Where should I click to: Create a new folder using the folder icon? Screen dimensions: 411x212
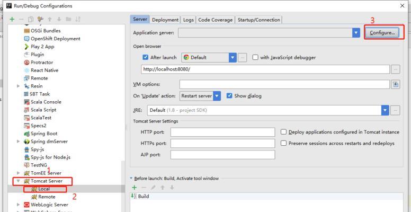tap(68, 19)
